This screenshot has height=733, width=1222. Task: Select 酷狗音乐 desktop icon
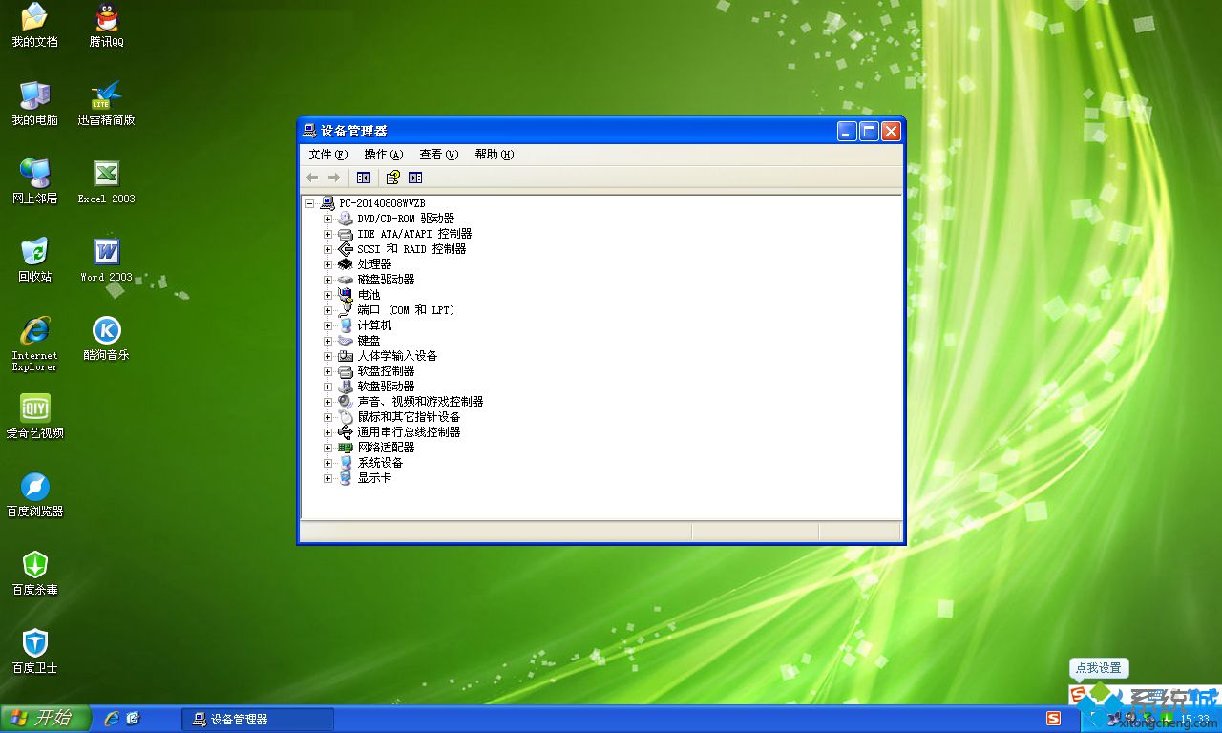coord(107,338)
